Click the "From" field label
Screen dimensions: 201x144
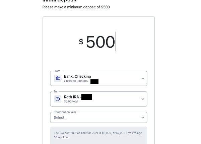tap(57, 71)
